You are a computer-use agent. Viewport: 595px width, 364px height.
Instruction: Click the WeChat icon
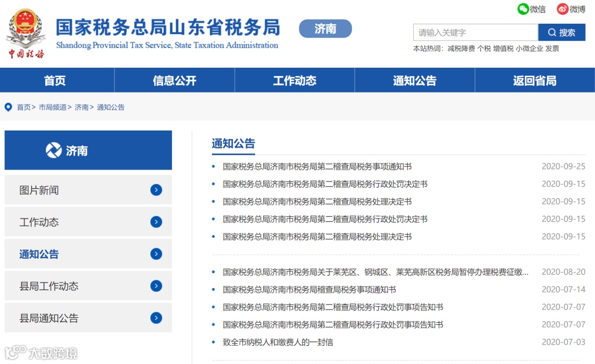523,9
